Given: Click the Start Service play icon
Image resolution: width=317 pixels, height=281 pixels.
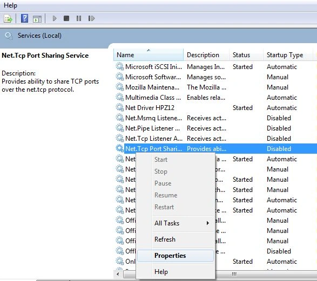Looking at the screenshot, I should [x=55, y=18].
